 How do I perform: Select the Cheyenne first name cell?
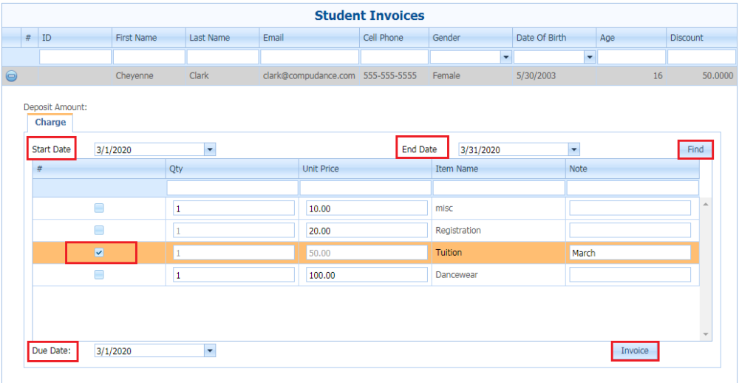coord(134,75)
